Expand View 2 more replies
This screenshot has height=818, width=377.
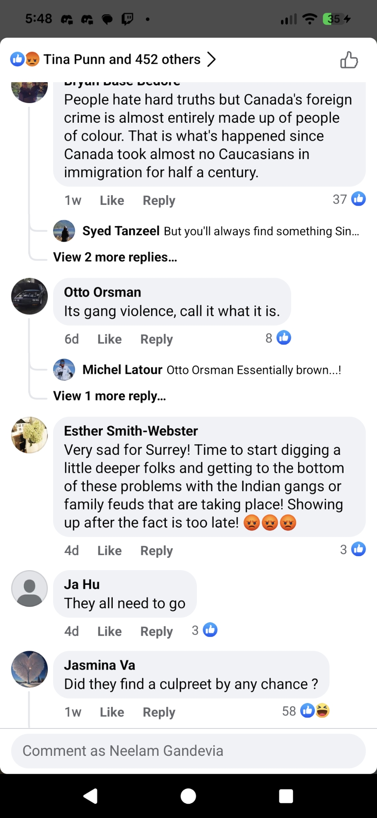click(115, 257)
